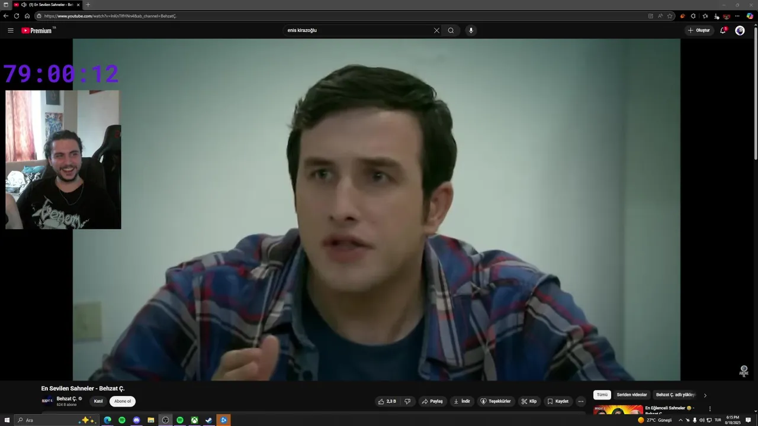The image size is (758, 426).
Task: Open Xbox app from taskbar
Action: [194, 420]
